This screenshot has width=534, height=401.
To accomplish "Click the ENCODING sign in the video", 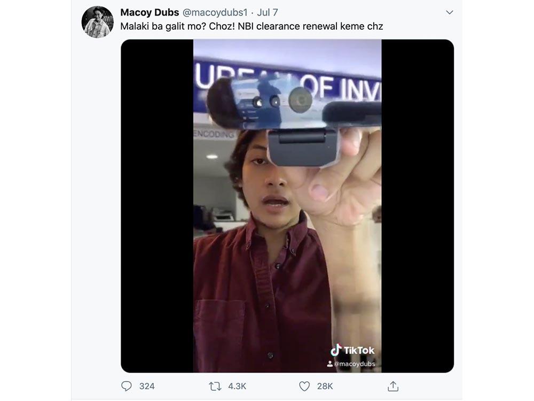I will pyautogui.click(x=214, y=134).
